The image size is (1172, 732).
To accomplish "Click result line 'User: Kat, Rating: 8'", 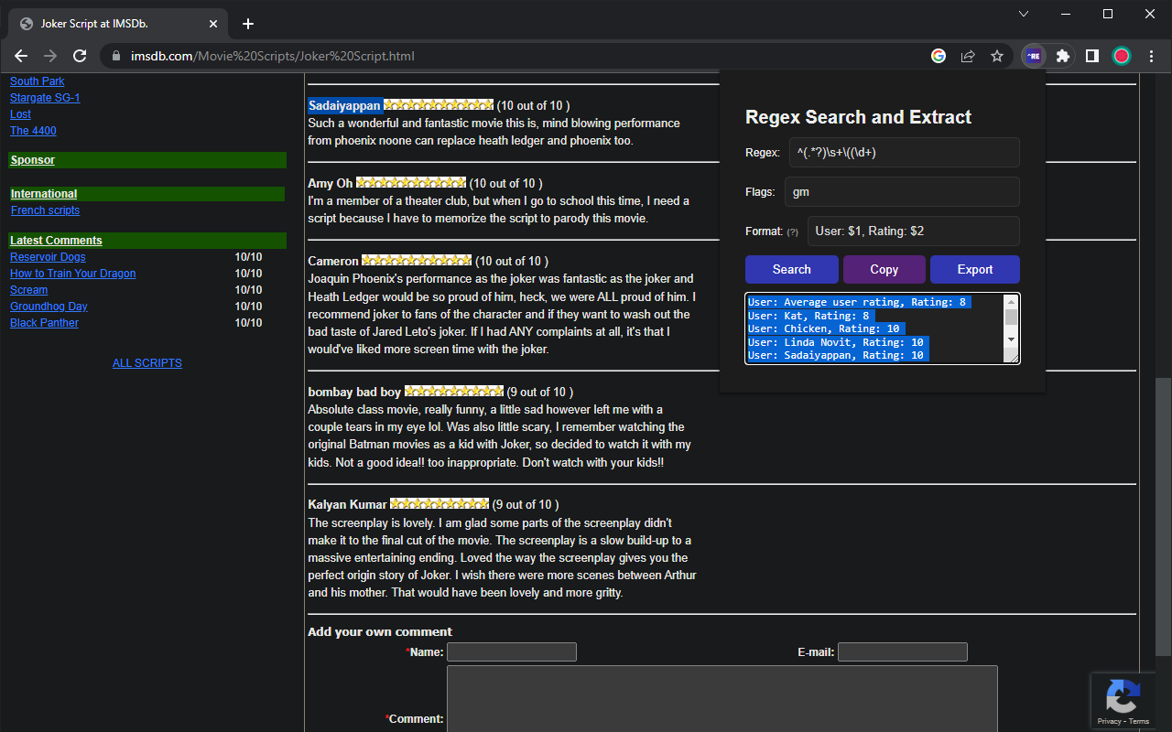I will point(808,316).
